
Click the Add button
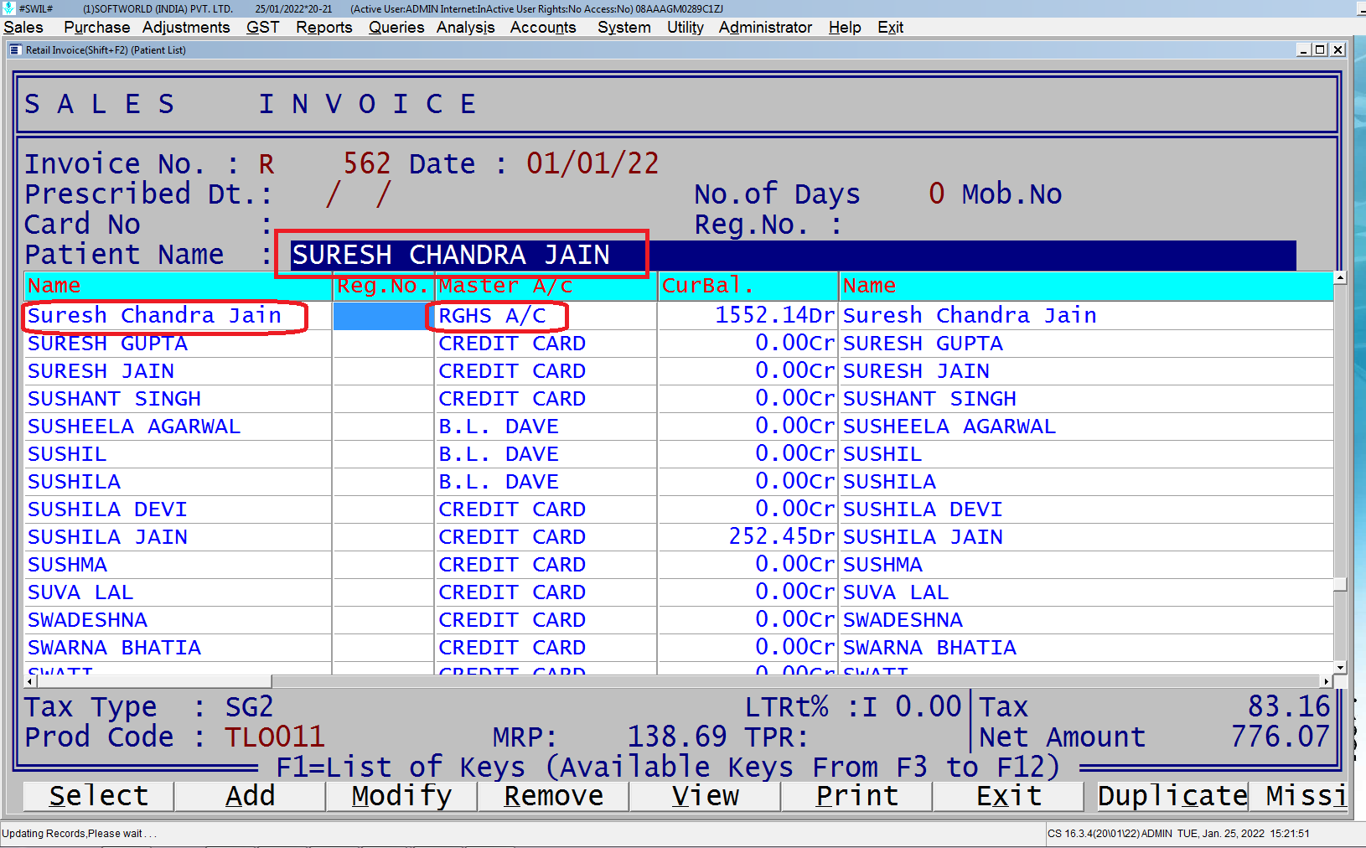tap(251, 796)
